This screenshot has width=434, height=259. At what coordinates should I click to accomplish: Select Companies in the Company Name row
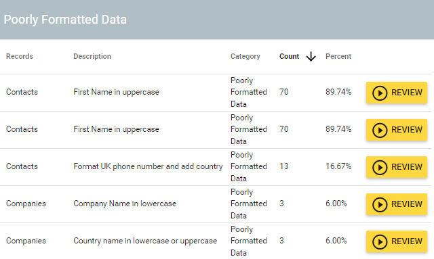[26, 204]
